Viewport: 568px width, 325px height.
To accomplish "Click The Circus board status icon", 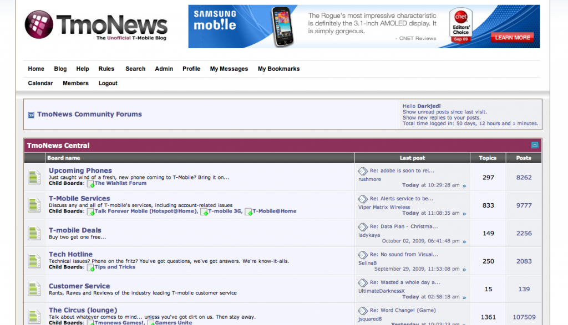I will [x=34, y=317].
